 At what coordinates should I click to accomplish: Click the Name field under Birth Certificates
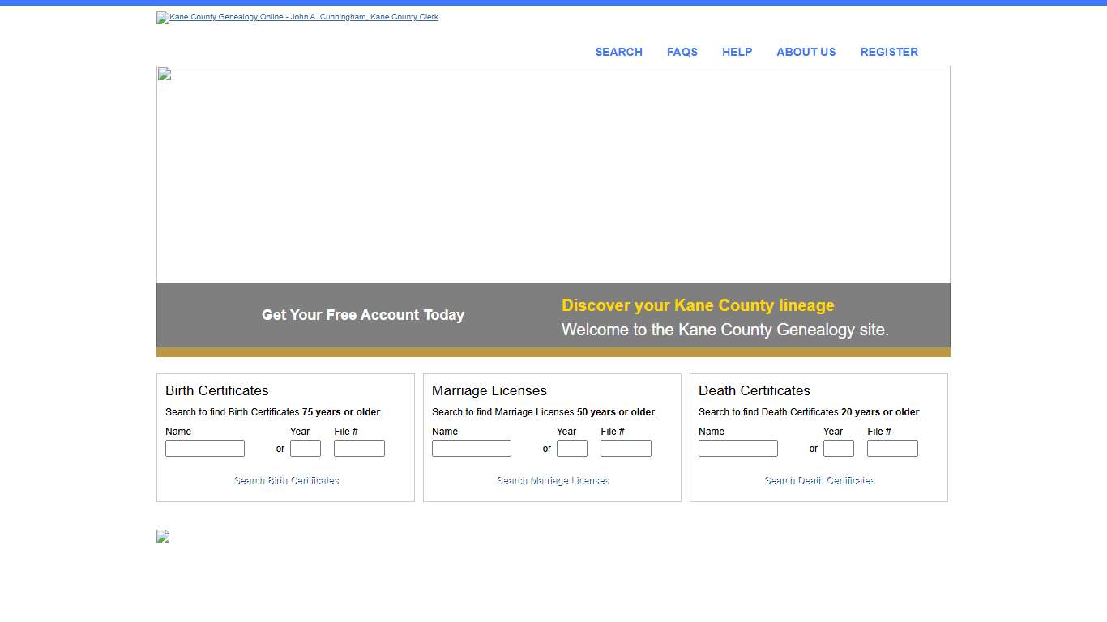click(204, 448)
